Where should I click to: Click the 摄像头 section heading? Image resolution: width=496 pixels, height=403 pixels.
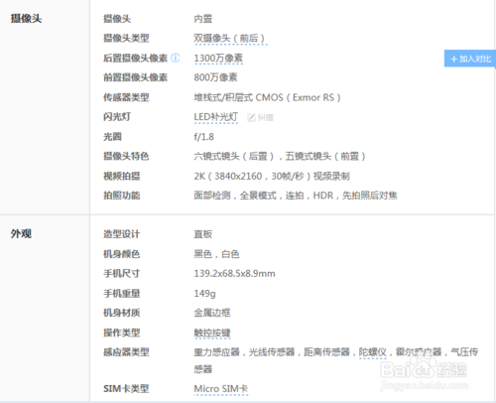coord(26,19)
